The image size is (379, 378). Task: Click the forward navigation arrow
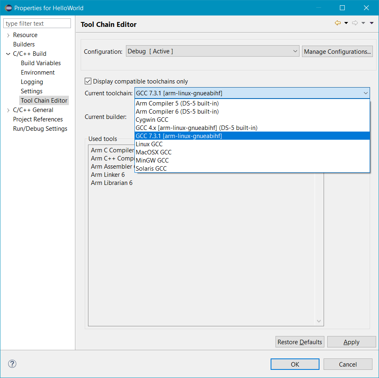pos(355,23)
